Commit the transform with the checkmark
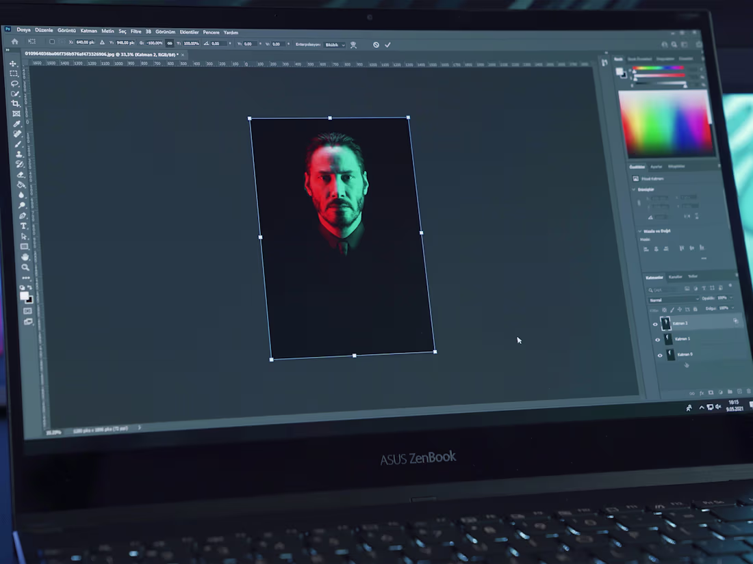This screenshot has width=753, height=564. click(387, 44)
